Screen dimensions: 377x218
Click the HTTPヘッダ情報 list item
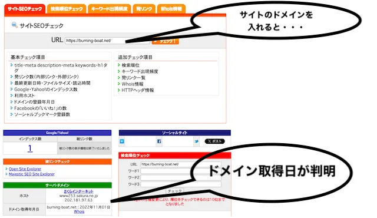[x=137, y=90]
